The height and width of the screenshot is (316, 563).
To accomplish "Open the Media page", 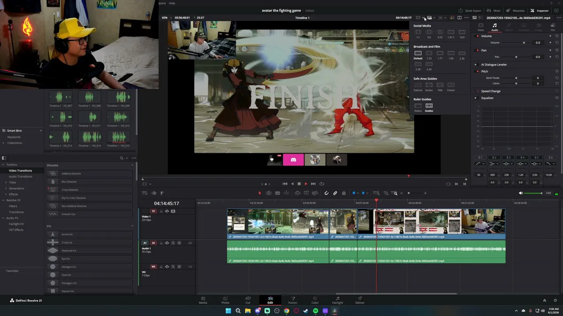I will pos(203,300).
